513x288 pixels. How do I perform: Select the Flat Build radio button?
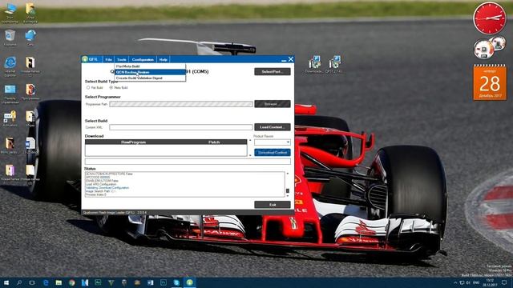(x=88, y=87)
